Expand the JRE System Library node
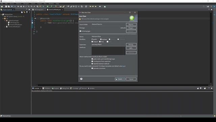The height and width of the screenshot is (122, 216). pyautogui.click(x=3, y=17)
